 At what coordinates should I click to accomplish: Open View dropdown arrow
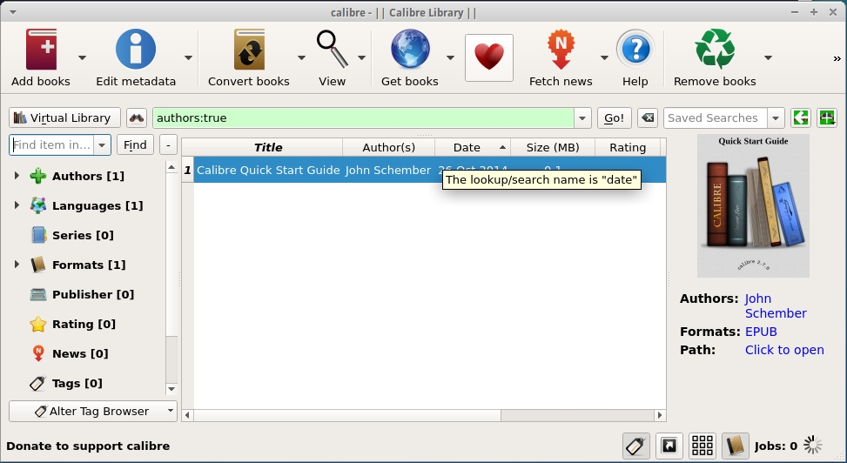(x=361, y=57)
